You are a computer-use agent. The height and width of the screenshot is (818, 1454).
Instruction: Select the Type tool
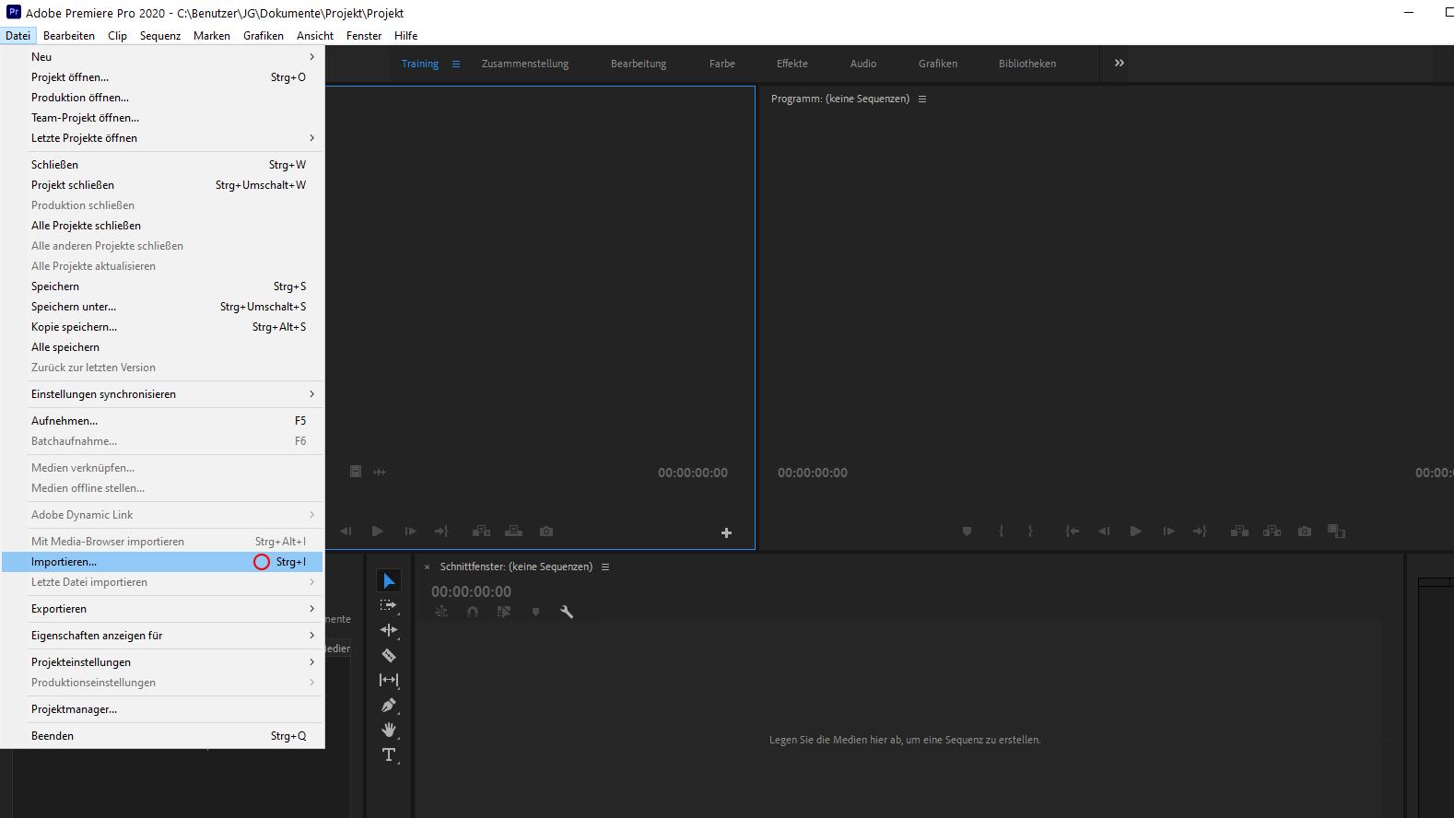389,754
